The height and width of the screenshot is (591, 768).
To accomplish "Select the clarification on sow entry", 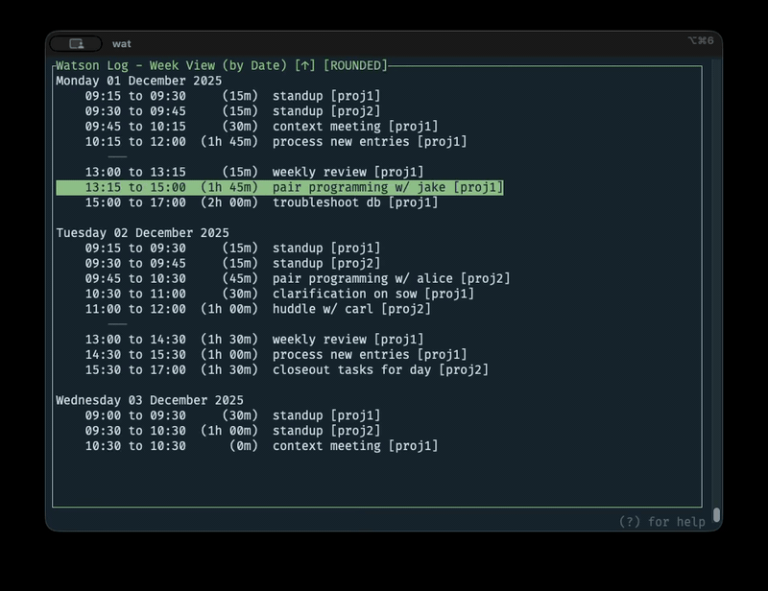I will (278, 294).
